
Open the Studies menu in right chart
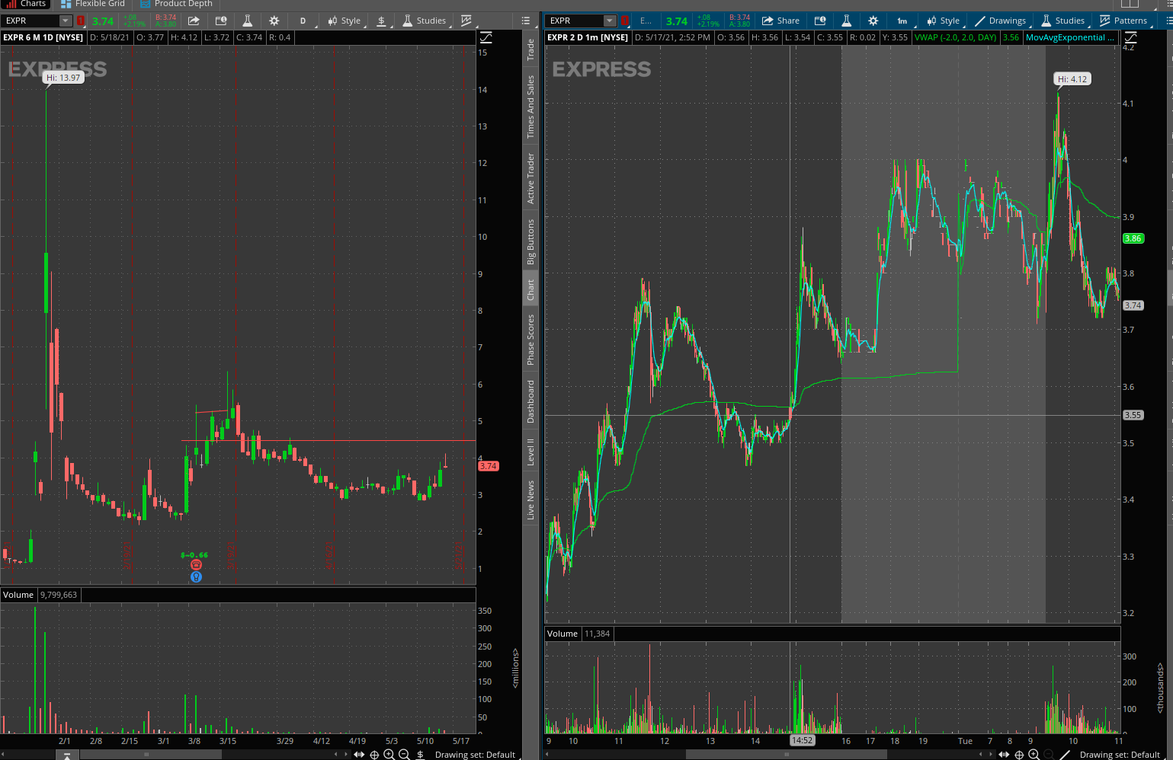[x=1062, y=21]
